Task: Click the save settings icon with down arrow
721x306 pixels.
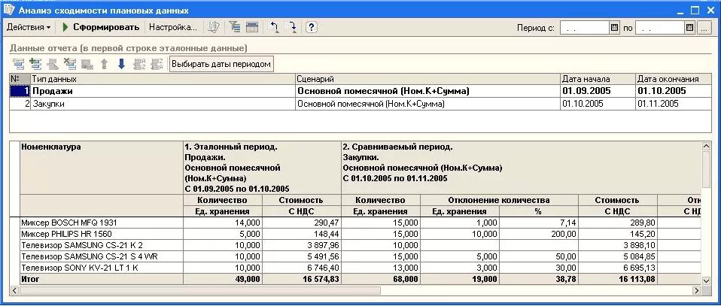Action: (x=291, y=28)
